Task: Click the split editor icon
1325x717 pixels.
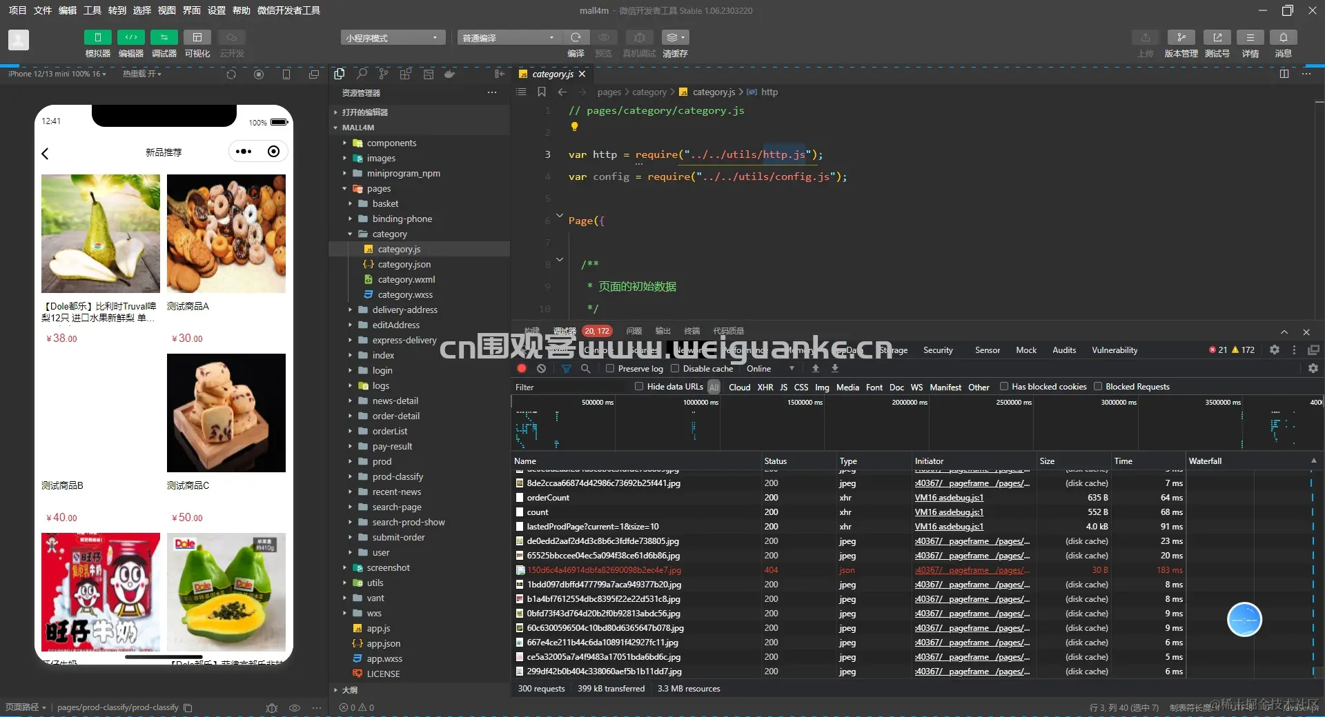Action: click(x=1284, y=74)
